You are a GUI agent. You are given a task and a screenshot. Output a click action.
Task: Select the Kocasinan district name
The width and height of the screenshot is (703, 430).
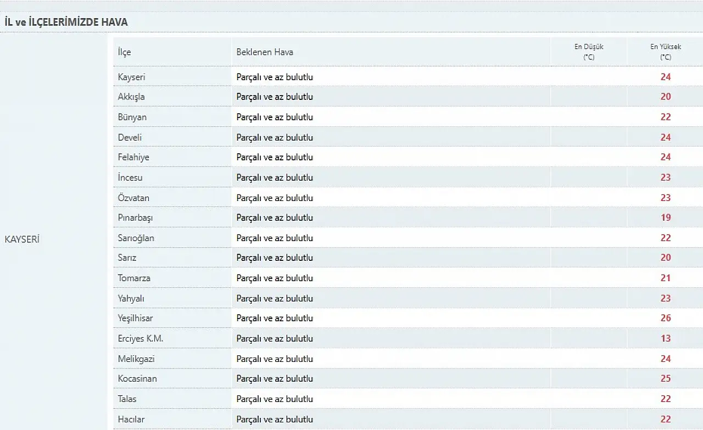pos(137,378)
